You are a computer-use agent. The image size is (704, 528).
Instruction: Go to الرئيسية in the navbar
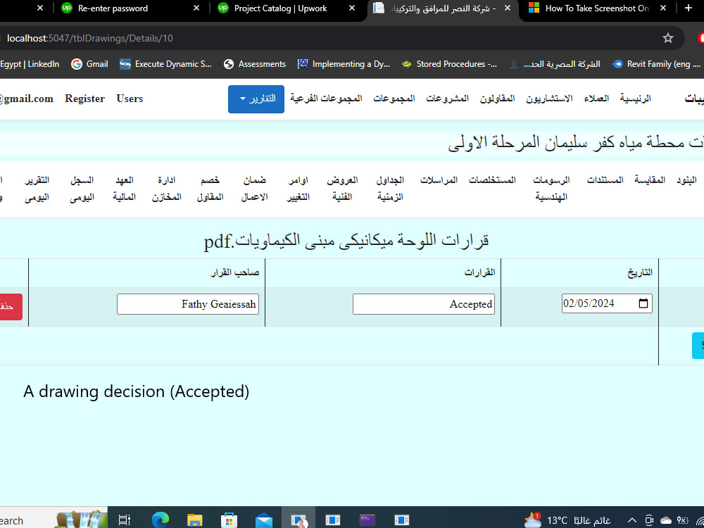click(635, 99)
